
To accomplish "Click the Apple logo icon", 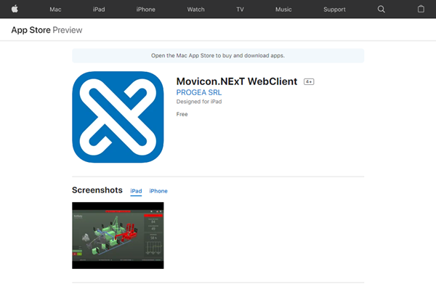I will 15,9.
